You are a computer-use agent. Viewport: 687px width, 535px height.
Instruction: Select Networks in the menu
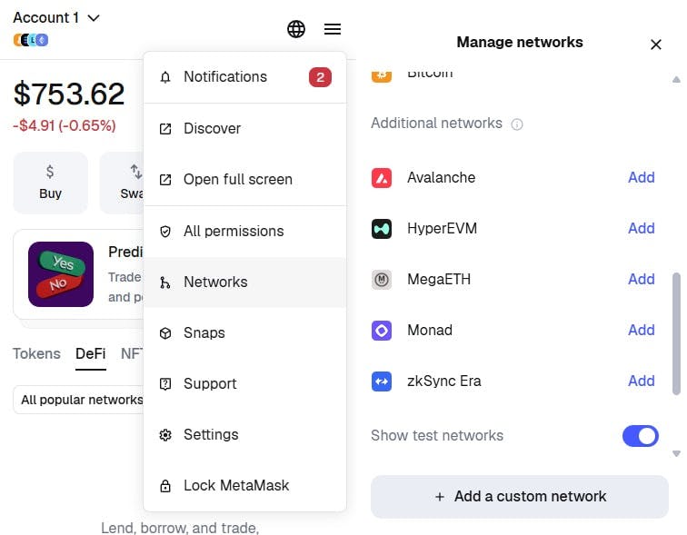(x=245, y=282)
